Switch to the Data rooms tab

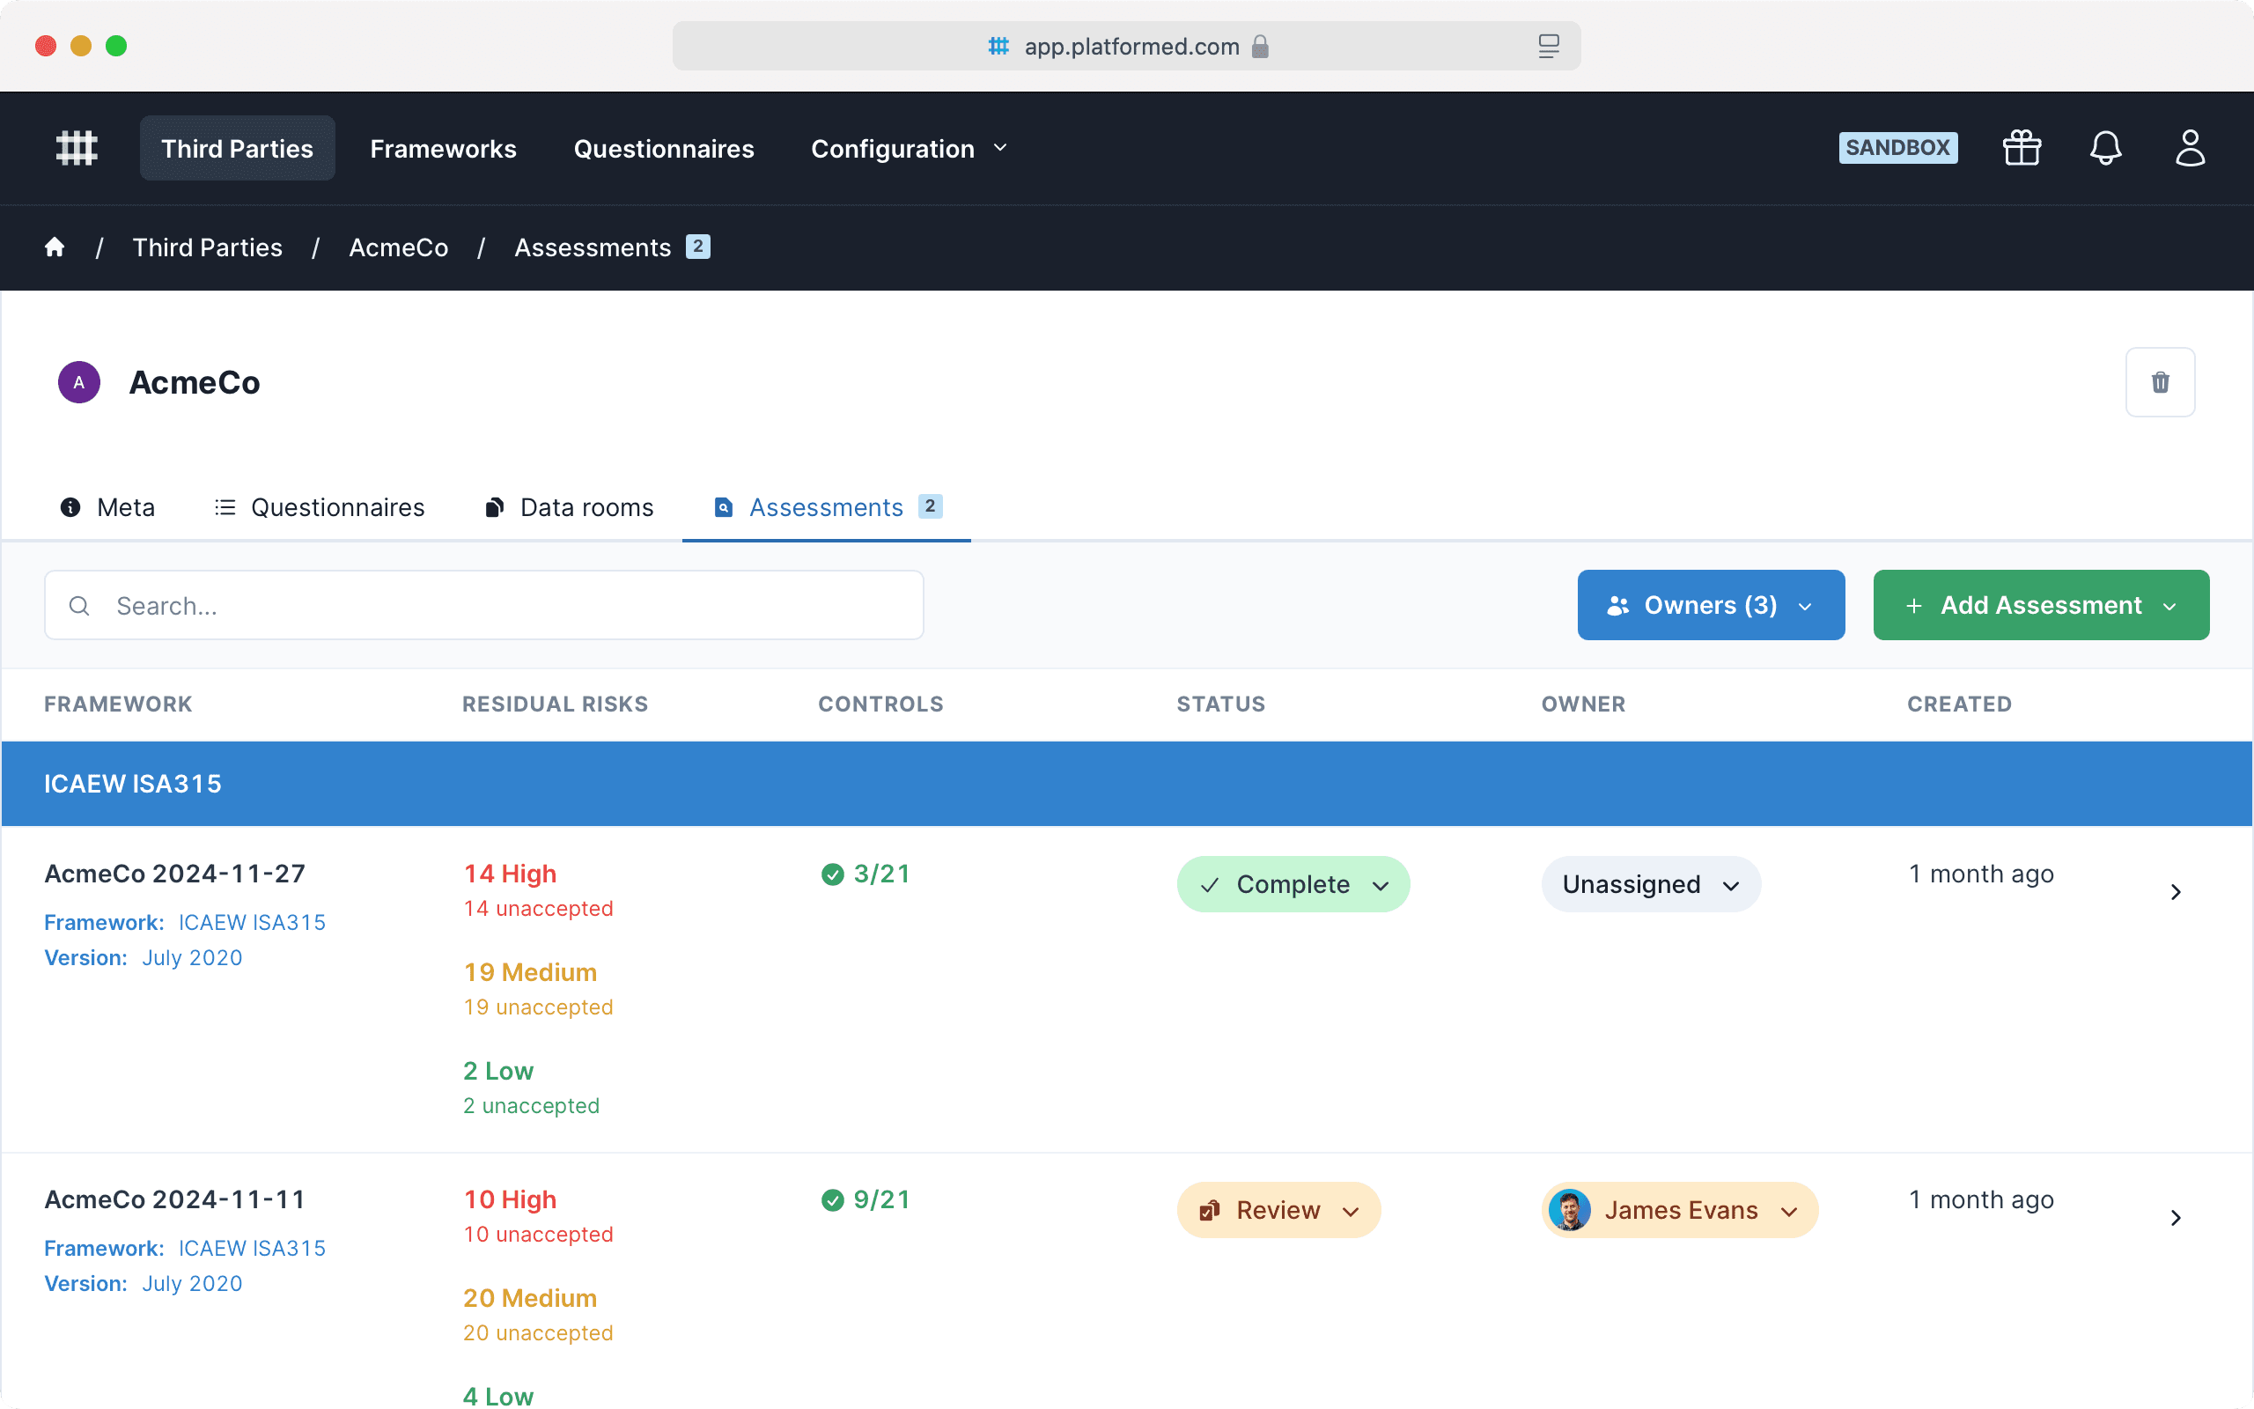(569, 507)
